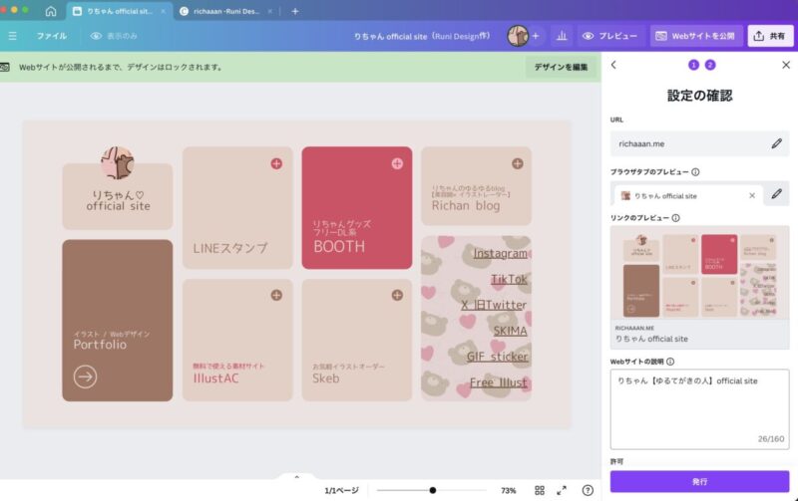Image resolution: width=798 pixels, height=501 pixels.
Task: Click the profile avatar in header
Action: (518, 36)
